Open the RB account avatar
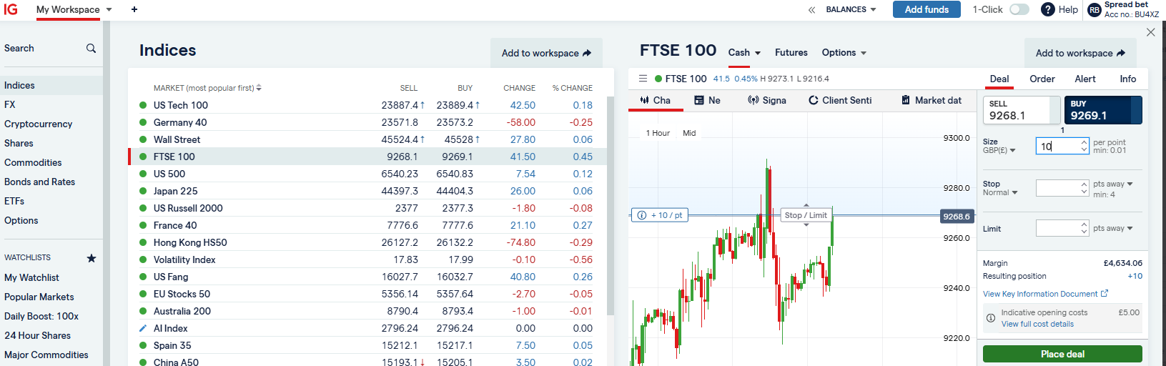Screen dimensions: 1166x366 1095,10
